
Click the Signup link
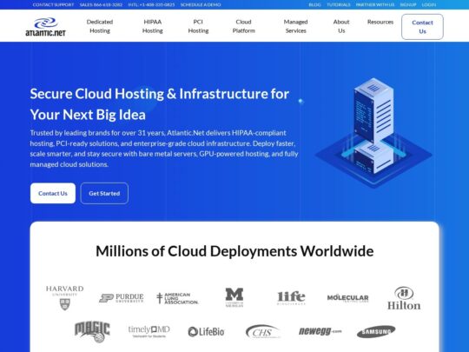(x=408, y=5)
